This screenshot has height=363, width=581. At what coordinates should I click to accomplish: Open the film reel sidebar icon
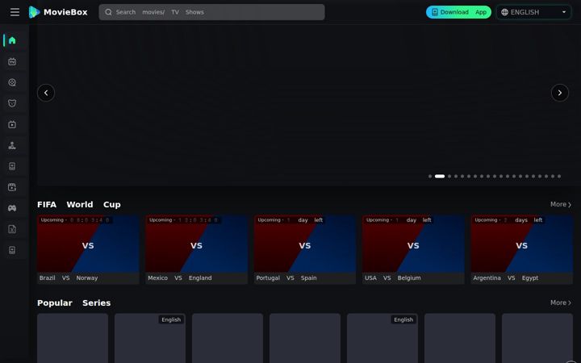[12, 82]
